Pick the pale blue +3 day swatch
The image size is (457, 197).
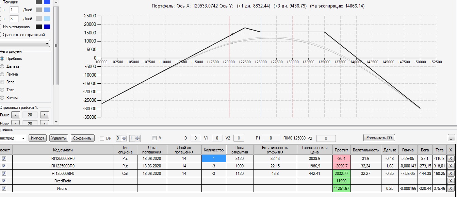[x=47, y=19]
